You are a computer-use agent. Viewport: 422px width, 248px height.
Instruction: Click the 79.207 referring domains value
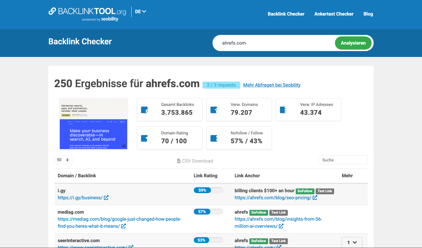click(x=241, y=112)
